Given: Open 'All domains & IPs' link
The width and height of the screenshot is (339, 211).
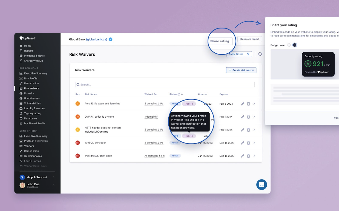Looking at the screenshot, I should [154, 156].
